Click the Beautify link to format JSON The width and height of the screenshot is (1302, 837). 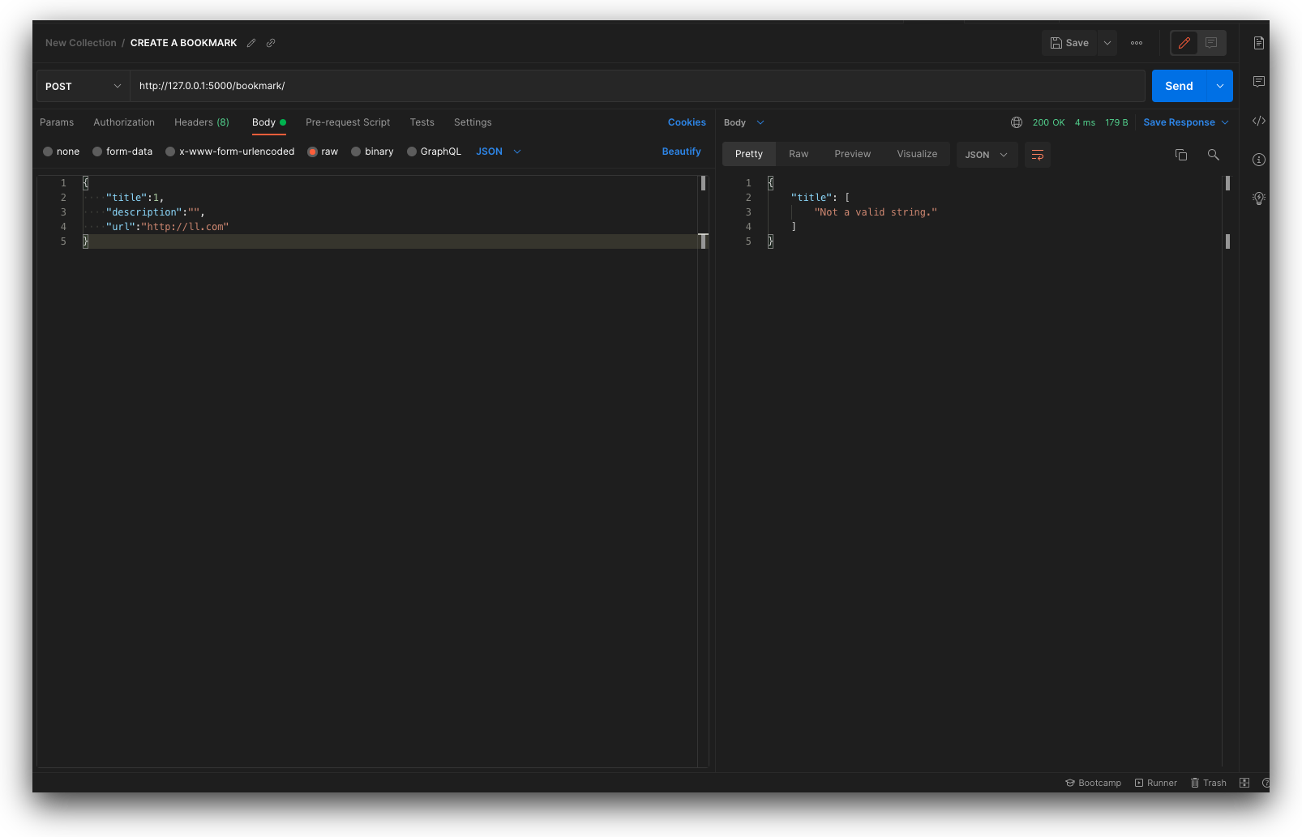click(681, 151)
